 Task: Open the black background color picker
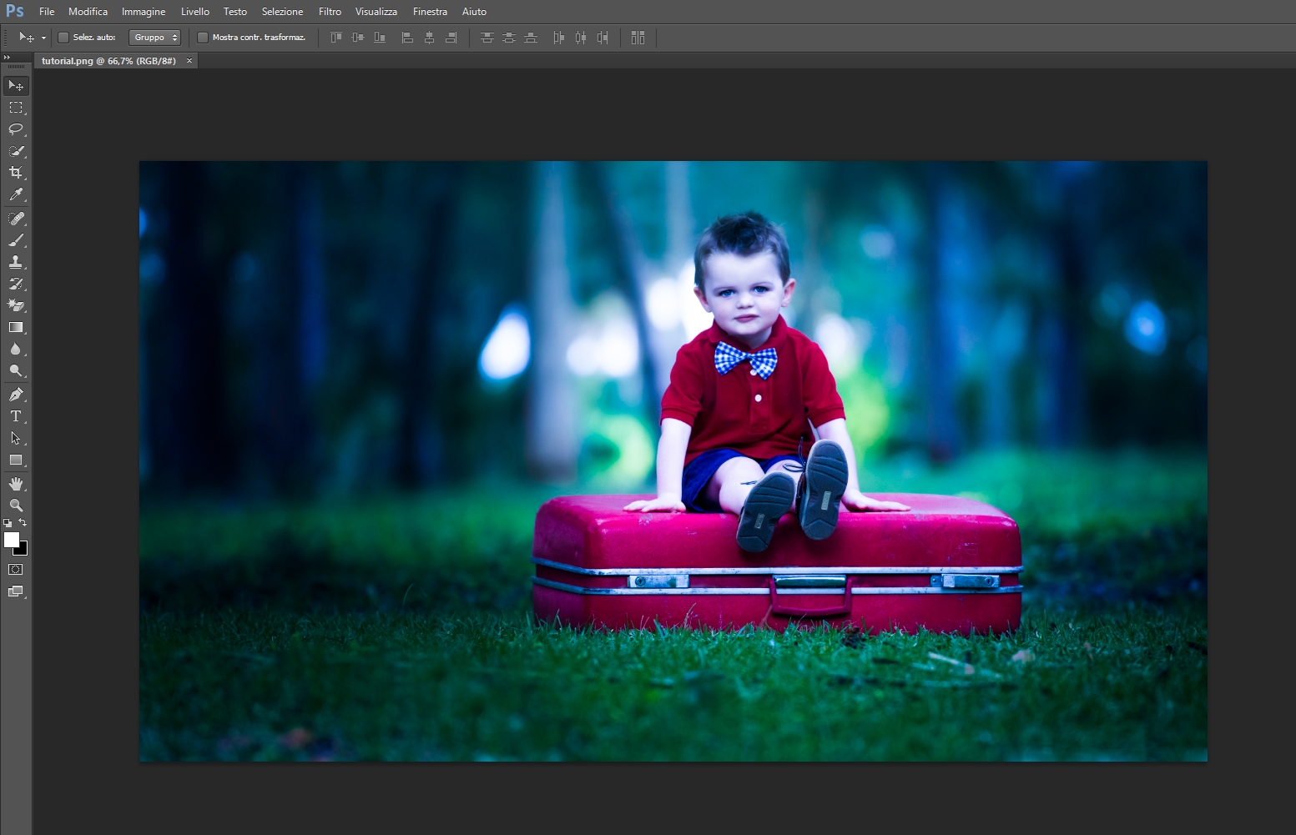[x=23, y=551]
